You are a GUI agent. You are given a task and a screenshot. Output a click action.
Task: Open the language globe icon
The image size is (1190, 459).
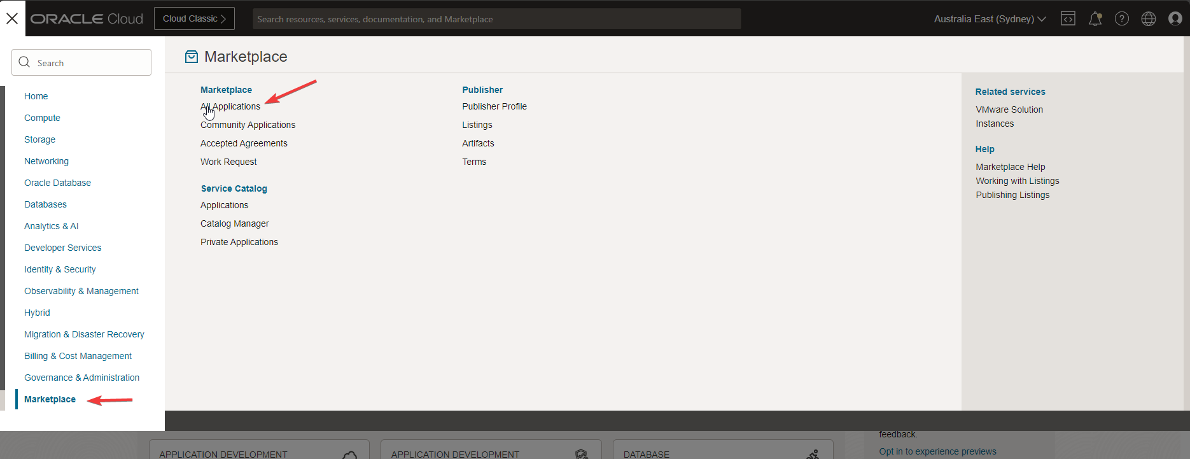[x=1149, y=19]
